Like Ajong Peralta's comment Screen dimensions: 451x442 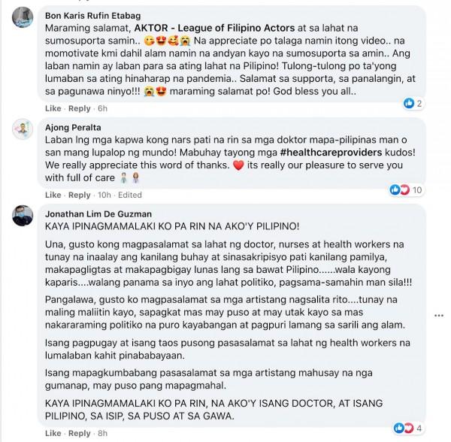coord(53,195)
